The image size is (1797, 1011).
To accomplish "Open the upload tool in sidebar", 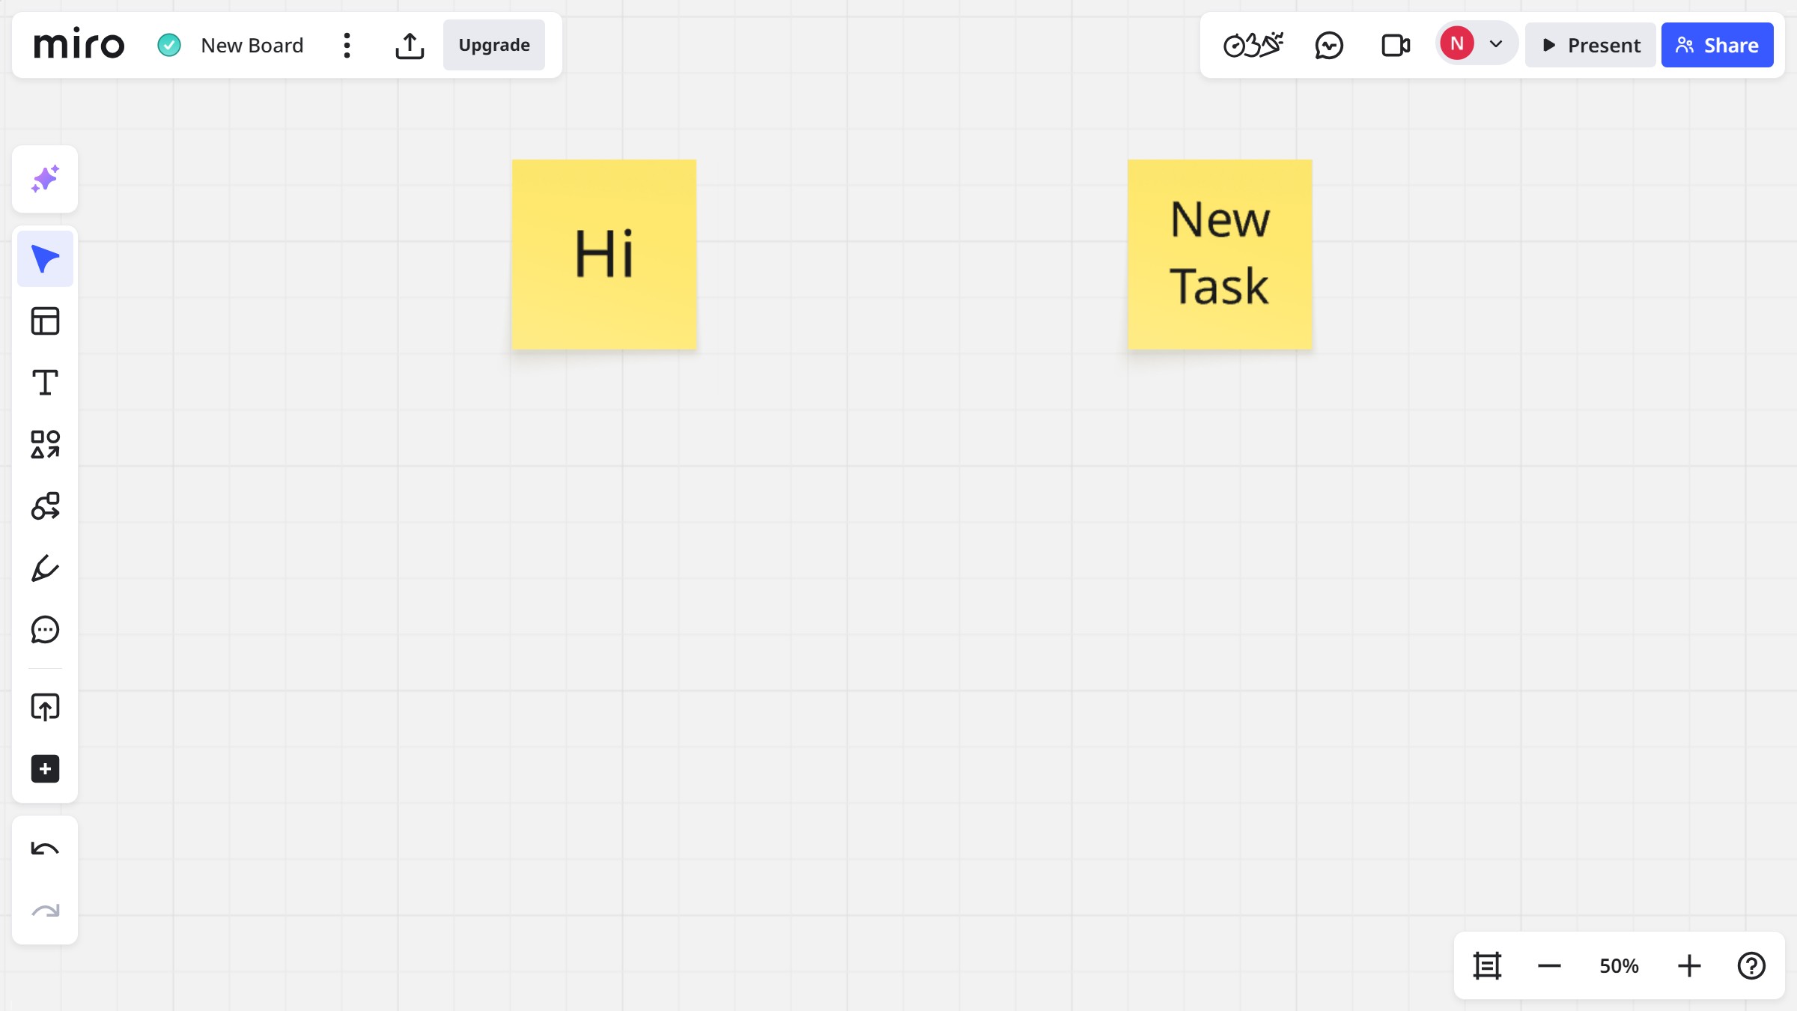I will (45, 707).
